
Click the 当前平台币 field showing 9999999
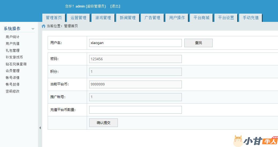pyautogui.click(x=135, y=84)
